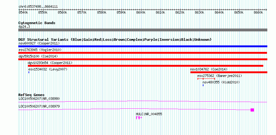Open esv275362 (Banerjee2011) label
This screenshot has height=135, width=276.
(x=220, y=76)
